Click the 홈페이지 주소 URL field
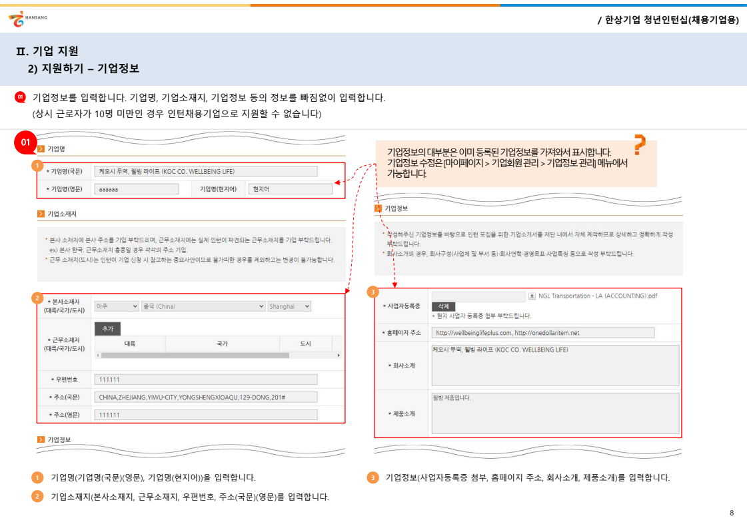 (x=542, y=332)
